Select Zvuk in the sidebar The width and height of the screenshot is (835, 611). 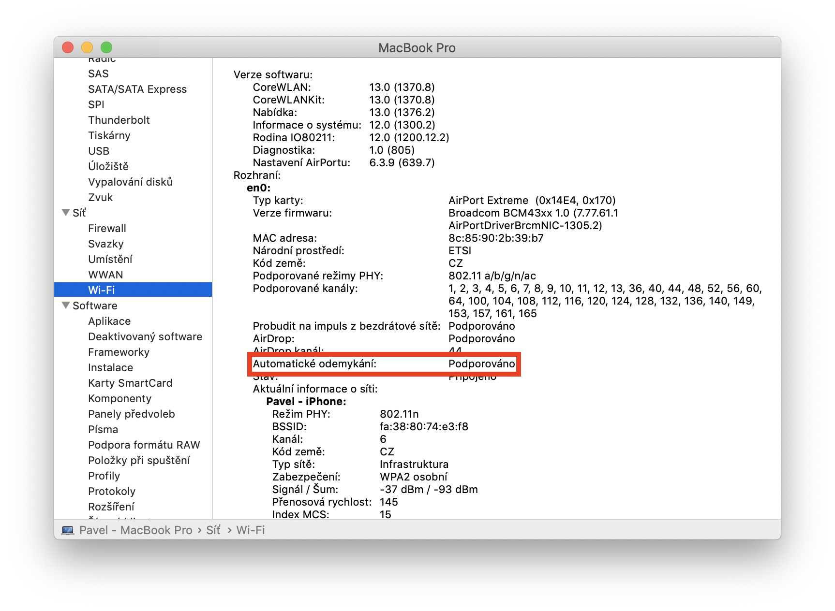100,197
